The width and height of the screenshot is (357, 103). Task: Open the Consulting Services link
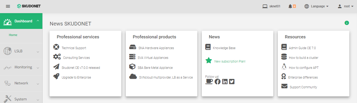click(77, 58)
